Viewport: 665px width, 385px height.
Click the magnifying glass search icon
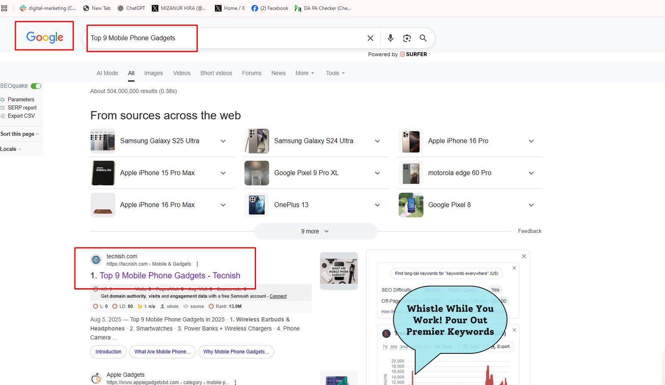(x=423, y=38)
